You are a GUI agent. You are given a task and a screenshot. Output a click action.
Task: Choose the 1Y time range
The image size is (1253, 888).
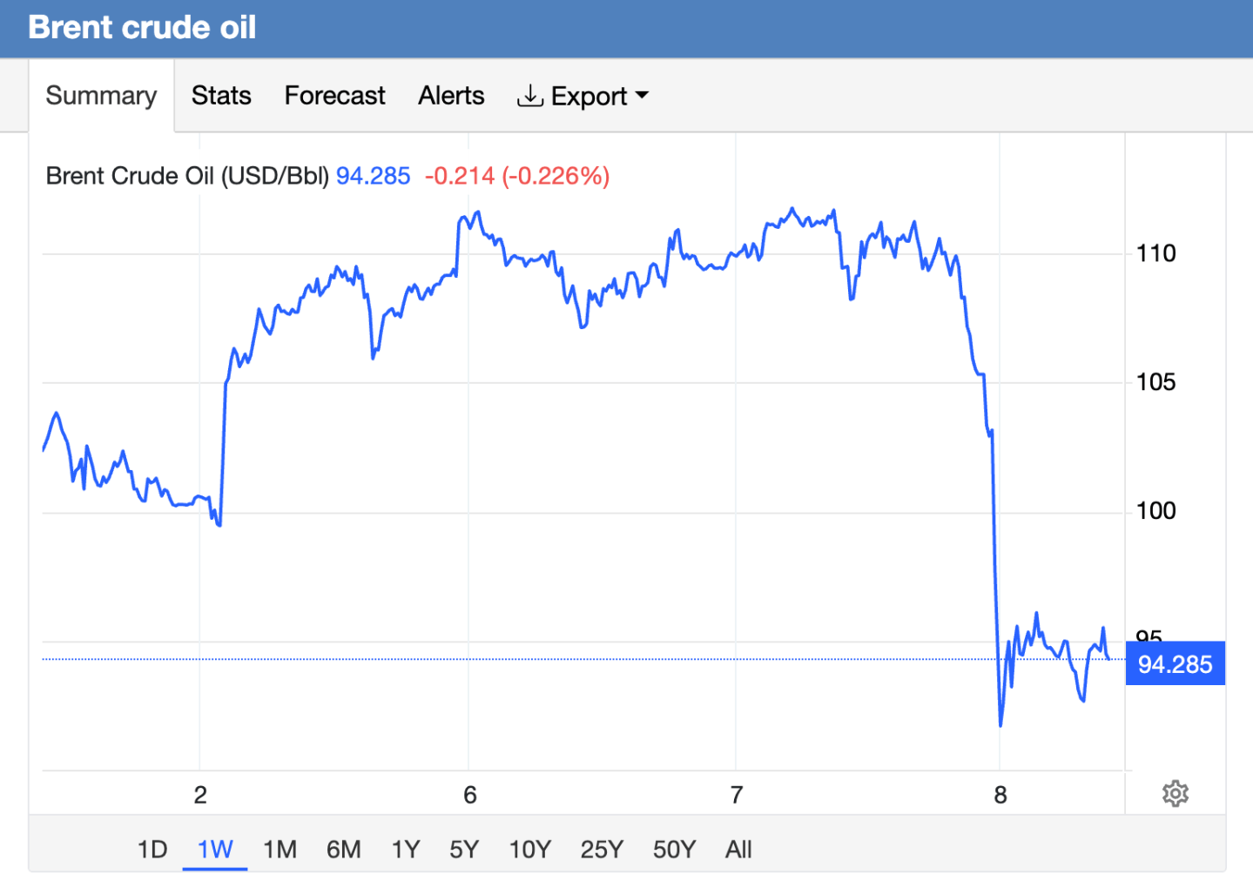tap(406, 849)
